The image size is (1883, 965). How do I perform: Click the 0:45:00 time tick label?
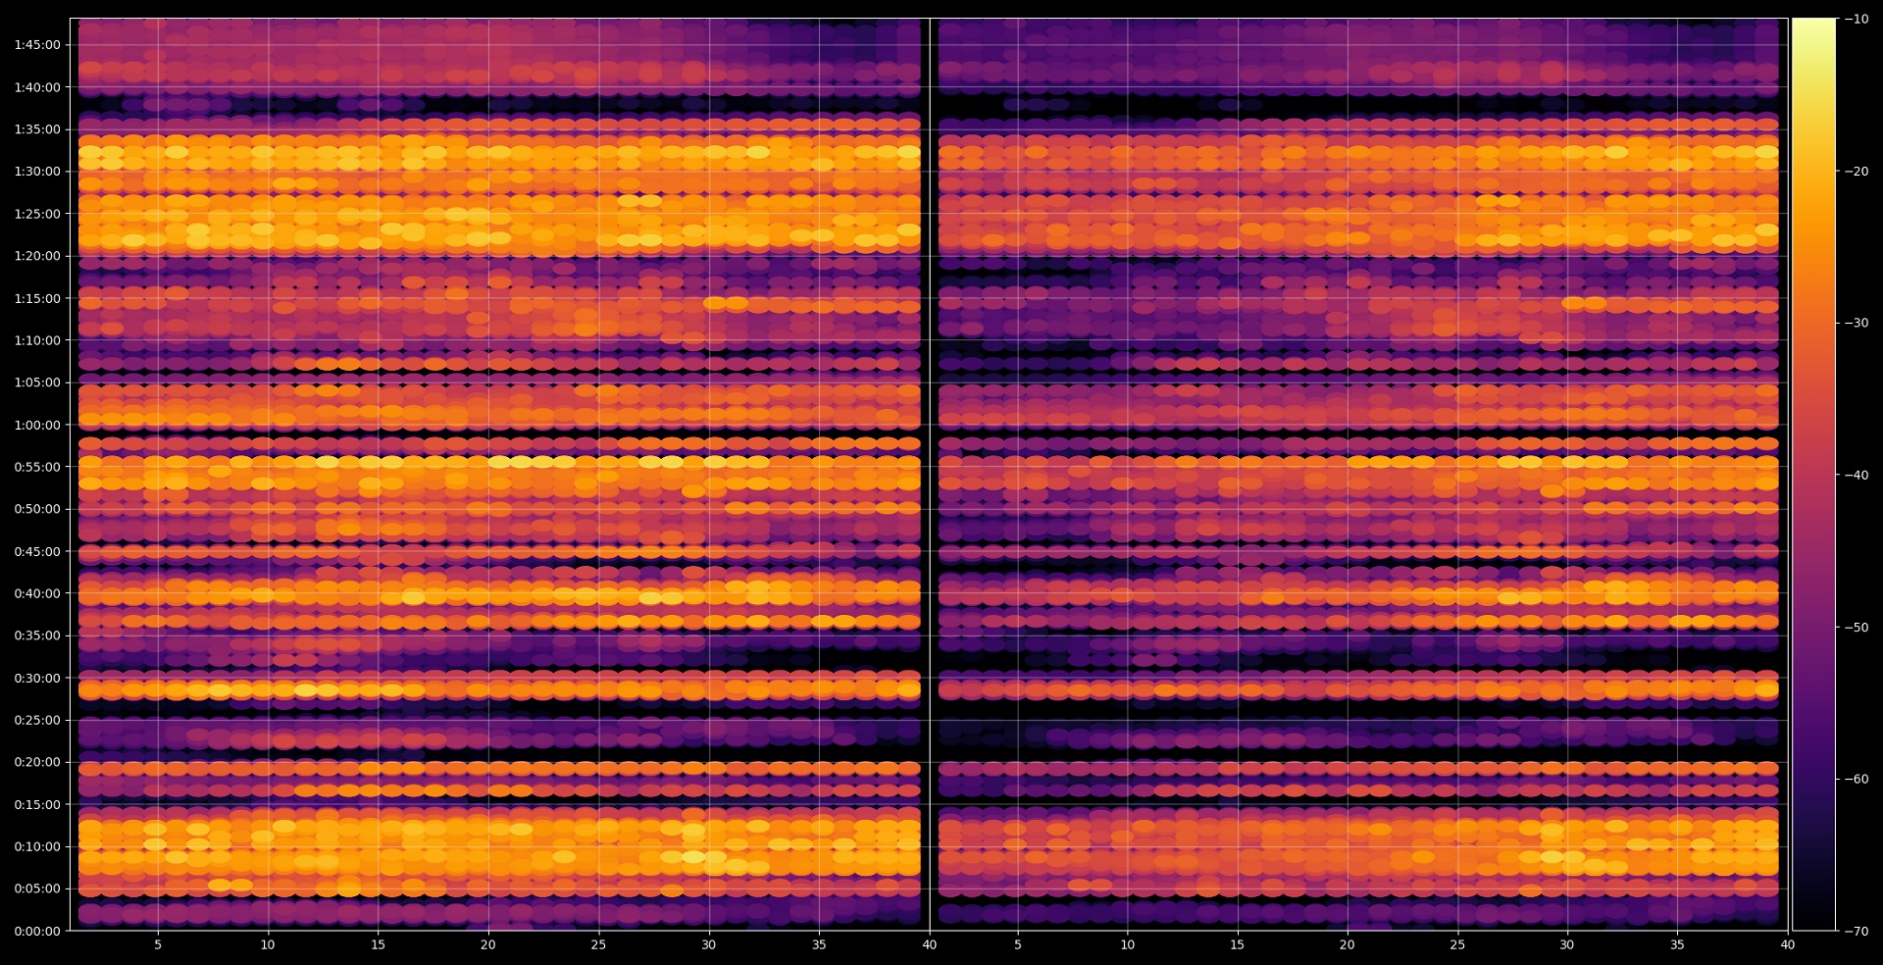point(37,551)
